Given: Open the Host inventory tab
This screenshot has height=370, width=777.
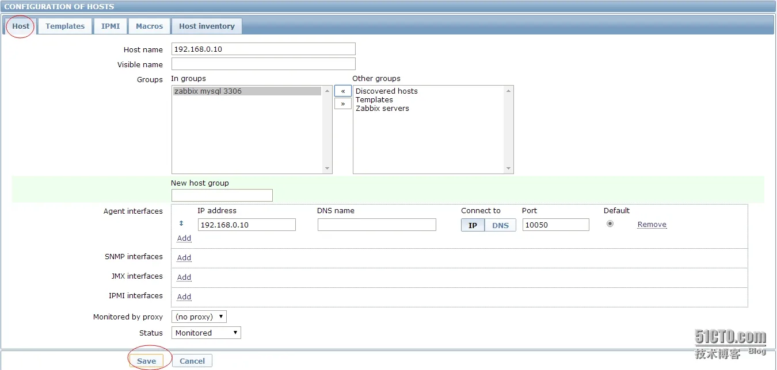Looking at the screenshot, I should click(207, 26).
